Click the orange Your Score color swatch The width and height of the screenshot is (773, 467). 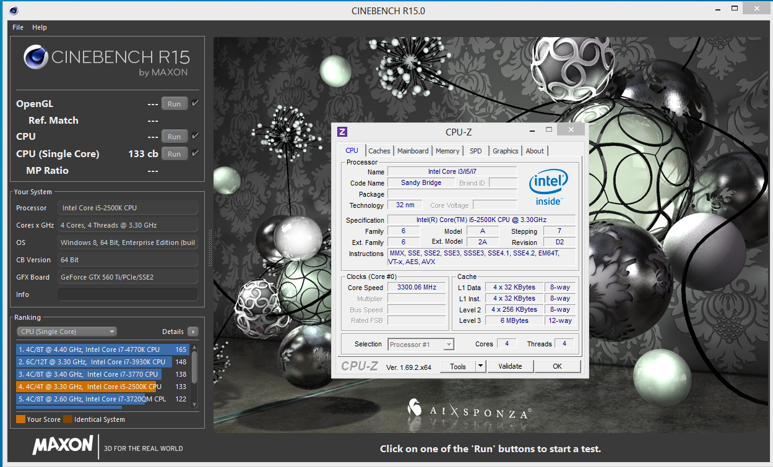(20, 419)
